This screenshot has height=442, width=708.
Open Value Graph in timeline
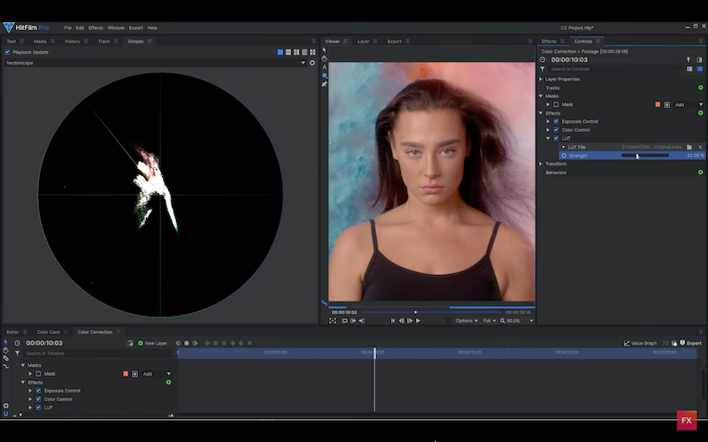point(640,343)
